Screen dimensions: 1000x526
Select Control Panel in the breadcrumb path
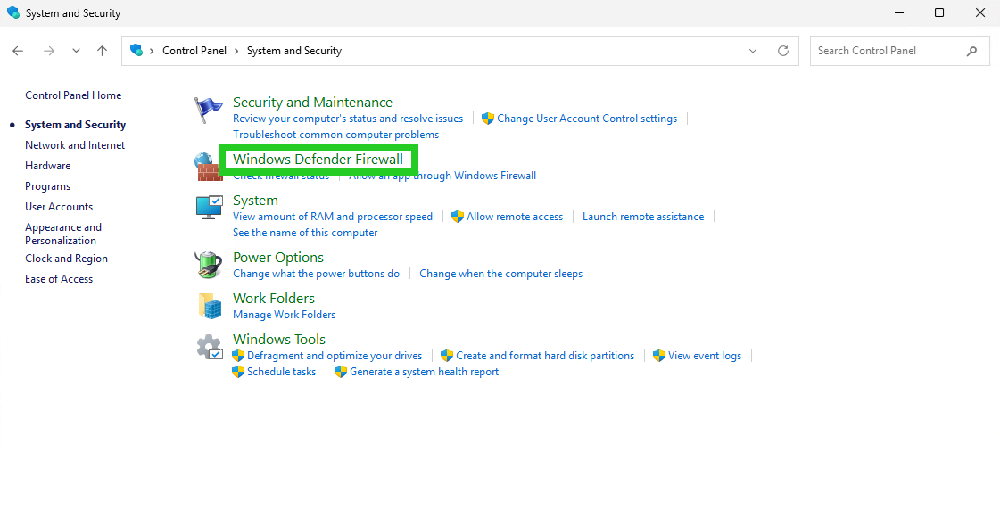pos(195,51)
